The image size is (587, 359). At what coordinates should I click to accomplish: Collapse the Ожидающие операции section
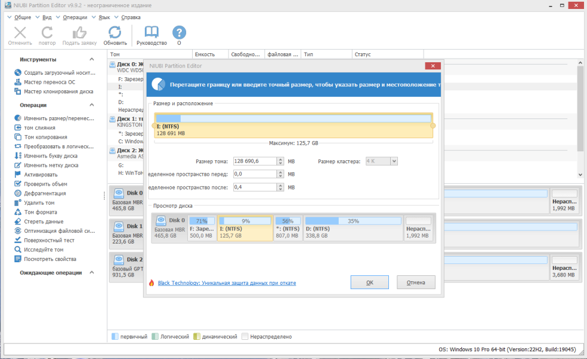[92, 272]
